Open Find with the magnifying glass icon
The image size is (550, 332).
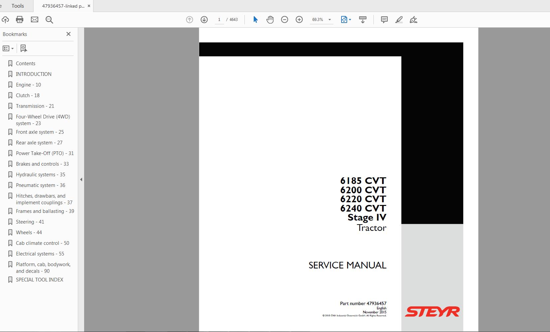pos(50,19)
